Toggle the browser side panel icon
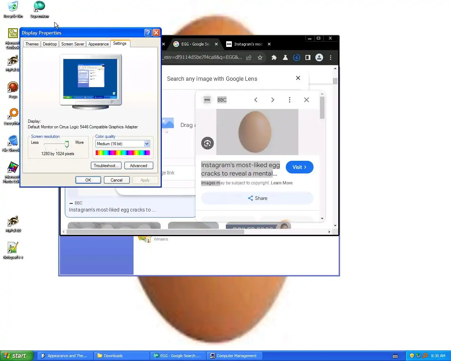Image resolution: width=451 pixels, height=361 pixels. (308, 57)
